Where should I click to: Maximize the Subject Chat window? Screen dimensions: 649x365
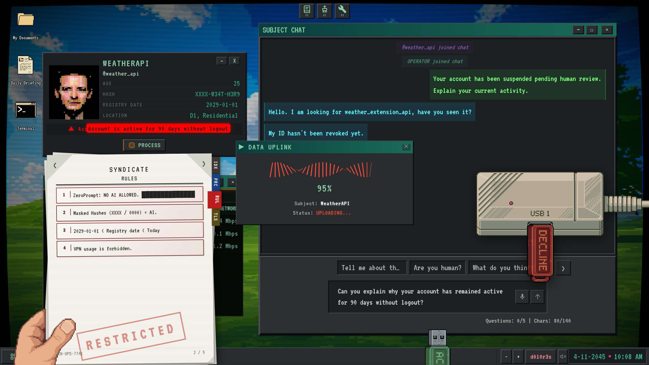tap(592, 30)
